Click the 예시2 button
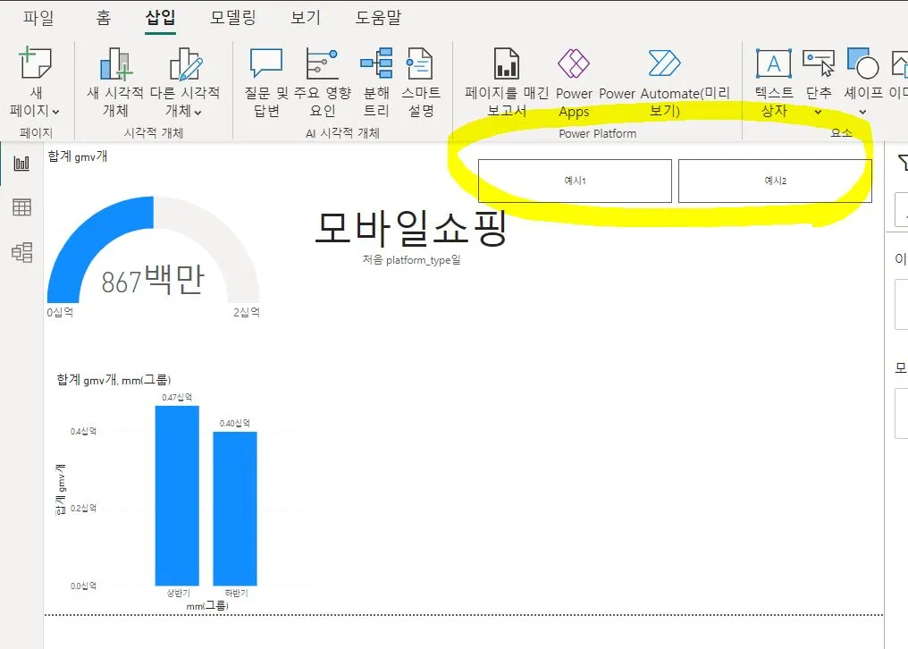Screen dimensions: 908x649 [x=775, y=181]
